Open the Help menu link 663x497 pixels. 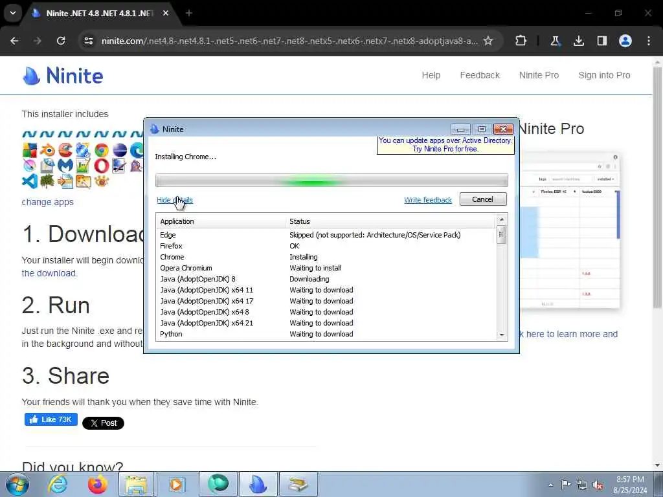tap(431, 75)
